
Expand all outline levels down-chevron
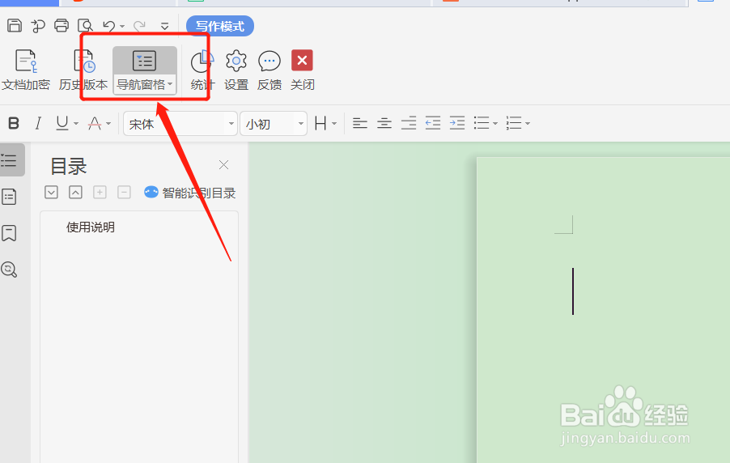coord(51,192)
